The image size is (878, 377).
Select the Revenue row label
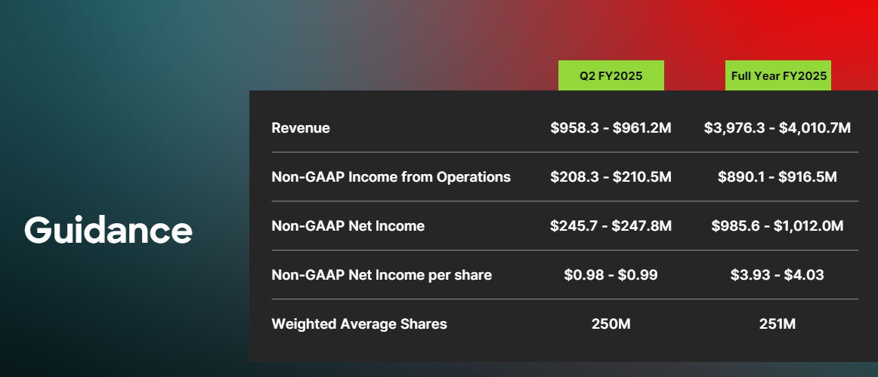pos(301,128)
